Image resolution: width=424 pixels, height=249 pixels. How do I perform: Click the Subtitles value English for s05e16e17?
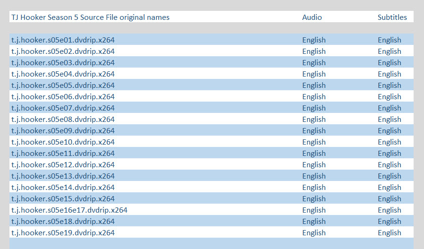[390, 211]
